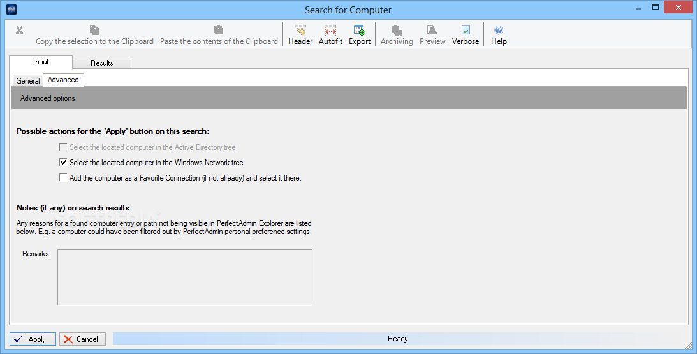Click the Remarks label
The height and width of the screenshot is (354, 697).
click(x=36, y=254)
